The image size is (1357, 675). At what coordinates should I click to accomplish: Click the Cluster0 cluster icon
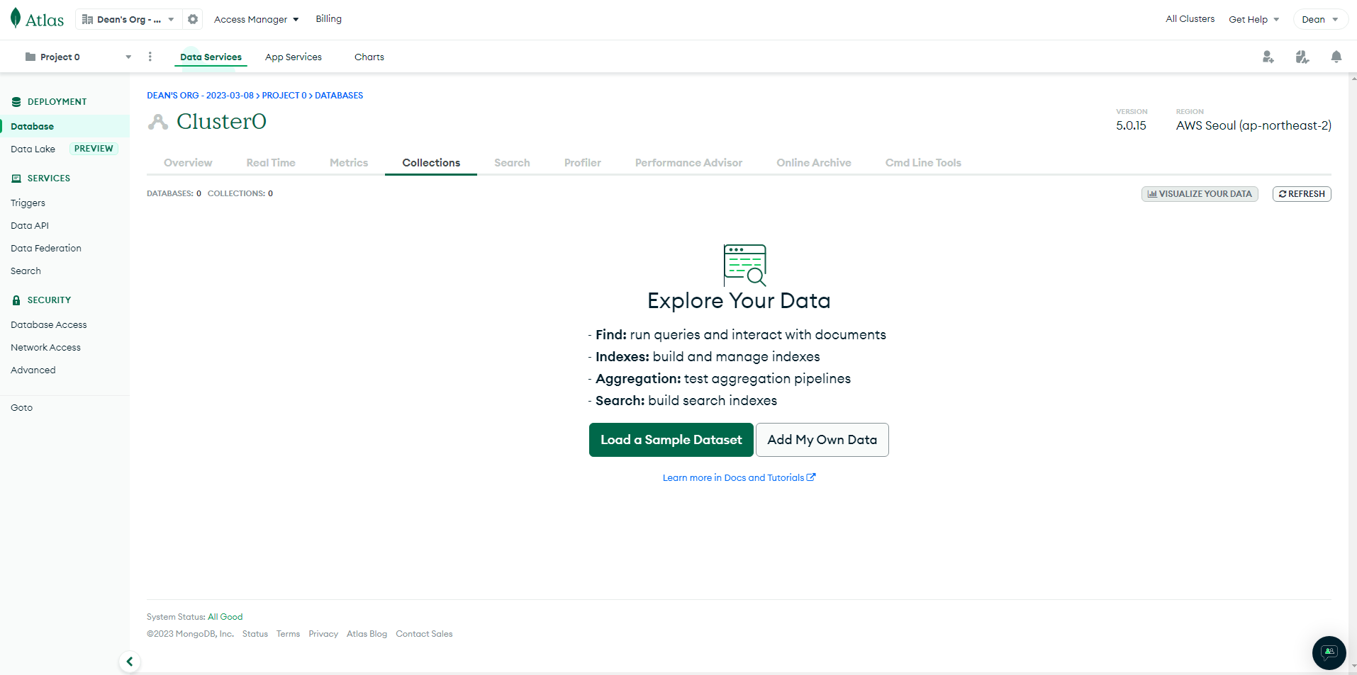click(158, 122)
